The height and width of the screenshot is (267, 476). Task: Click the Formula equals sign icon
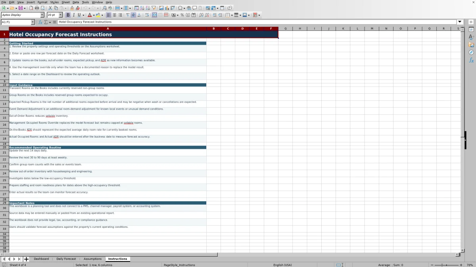[54, 22]
